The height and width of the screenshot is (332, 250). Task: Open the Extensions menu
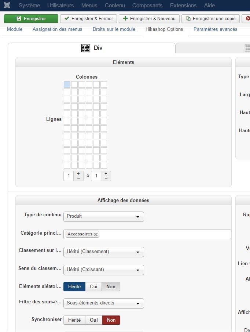point(183,6)
